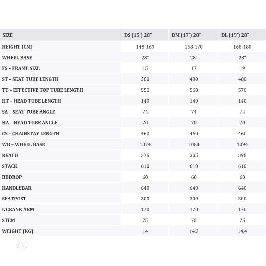
Task: Select the REACH row label
Action: click(10, 155)
